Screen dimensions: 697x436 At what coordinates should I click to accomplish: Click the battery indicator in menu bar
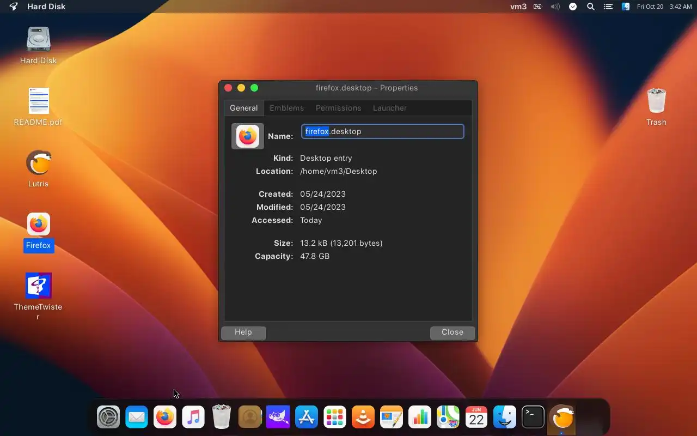click(x=538, y=7)
